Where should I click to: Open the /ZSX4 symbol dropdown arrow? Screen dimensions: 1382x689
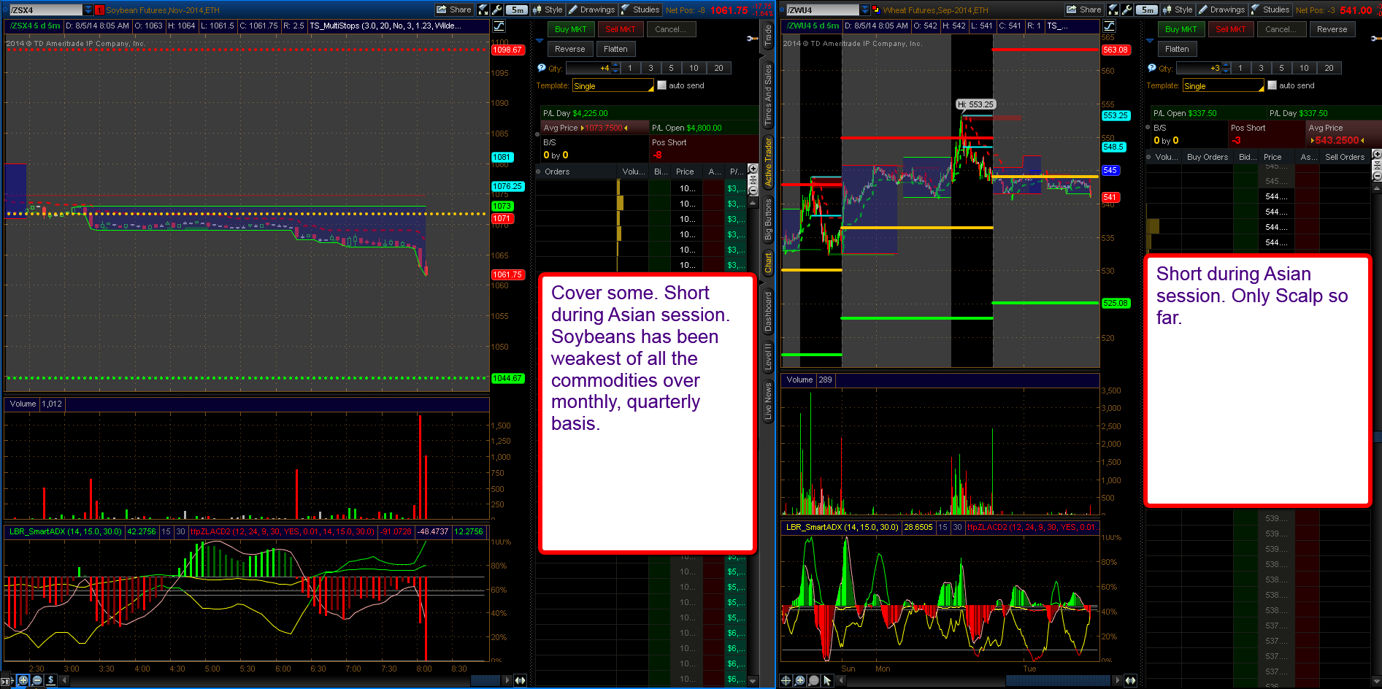tap(88, 10)
